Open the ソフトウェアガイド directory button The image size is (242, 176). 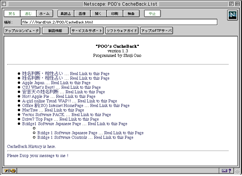click(122, 31)
